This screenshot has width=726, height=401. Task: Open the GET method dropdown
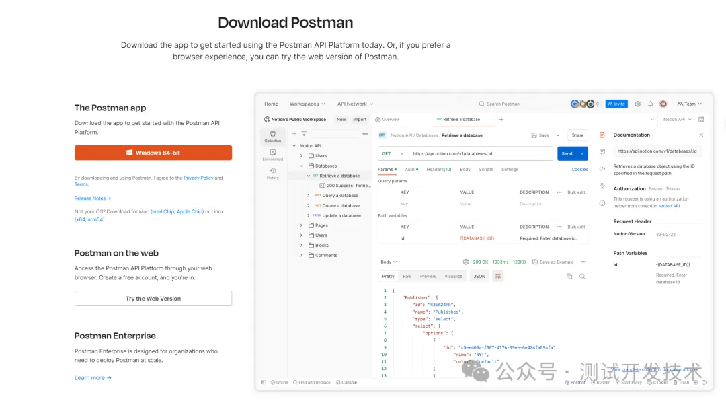coord(393,153)
